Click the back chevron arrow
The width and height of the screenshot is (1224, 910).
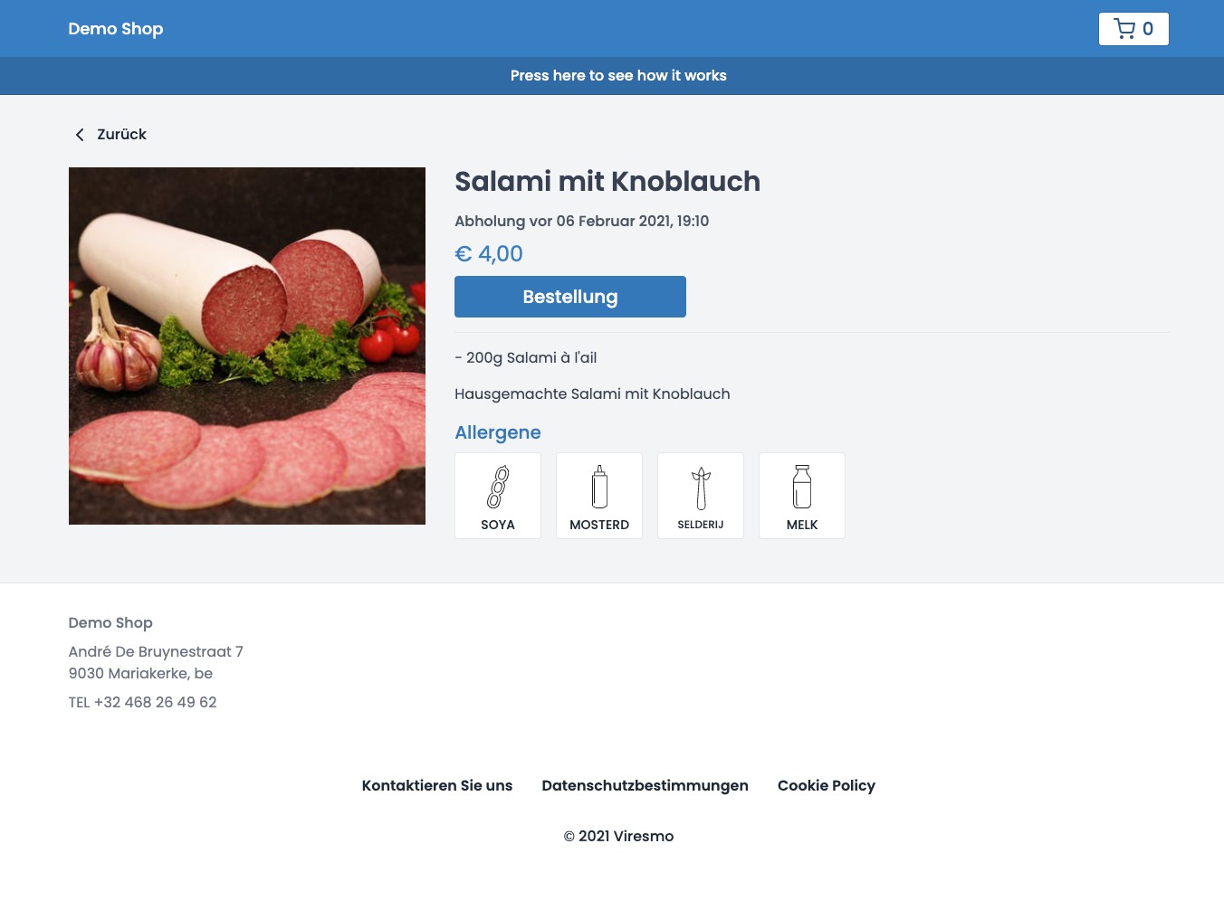pyautogui.click(x=80, y=135)
